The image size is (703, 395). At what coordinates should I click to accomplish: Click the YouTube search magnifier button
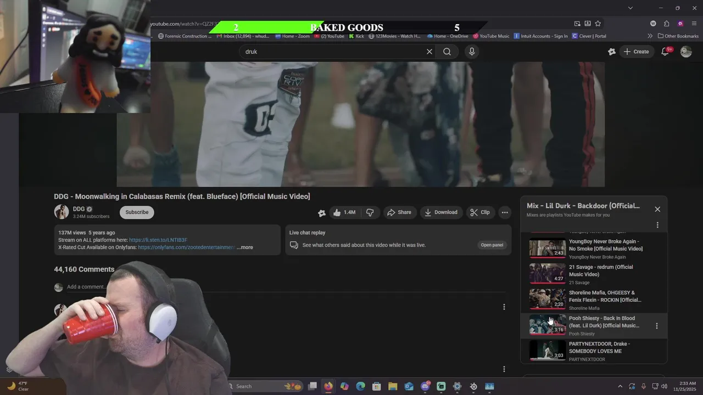coord(447,52)
